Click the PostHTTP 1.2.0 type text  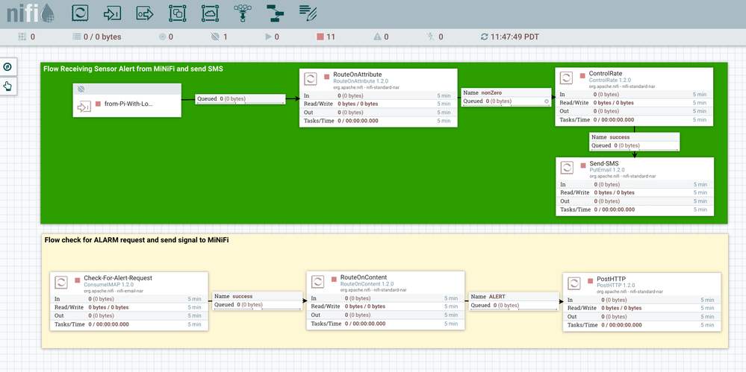[615, 285]
